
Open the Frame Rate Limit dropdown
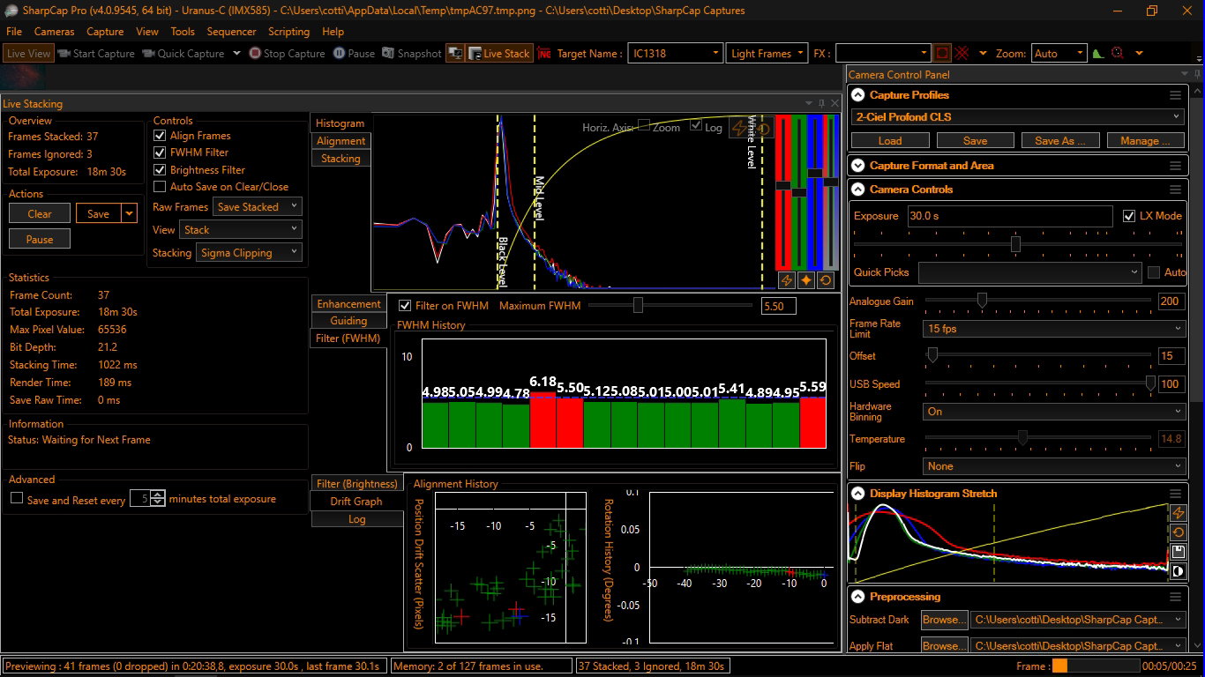click(1053, 329)
